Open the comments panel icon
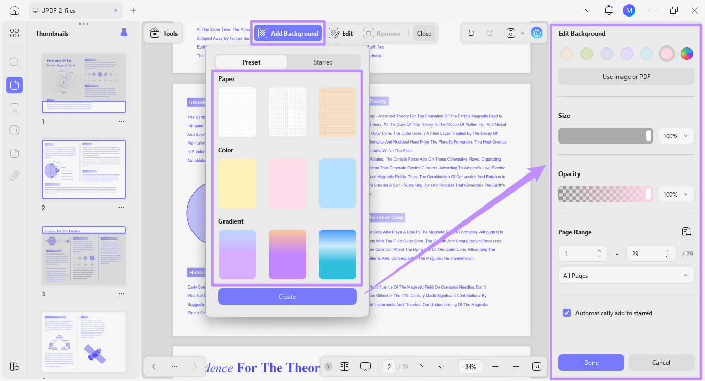The width and height of the screenshot is (705, 381). [x=14, y=130]
